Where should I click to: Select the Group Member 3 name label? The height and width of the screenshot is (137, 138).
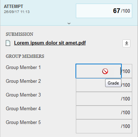23,95
